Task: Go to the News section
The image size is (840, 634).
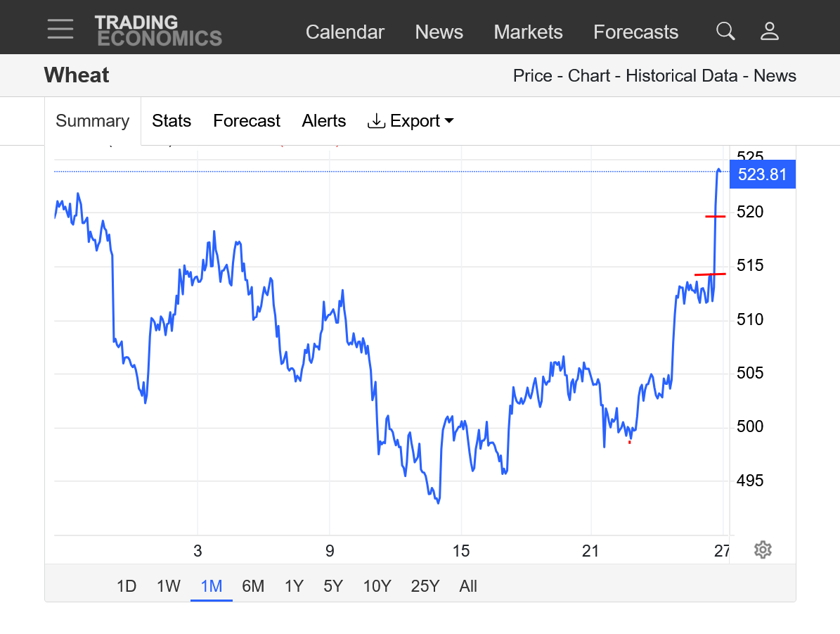Action: point(439,32)
